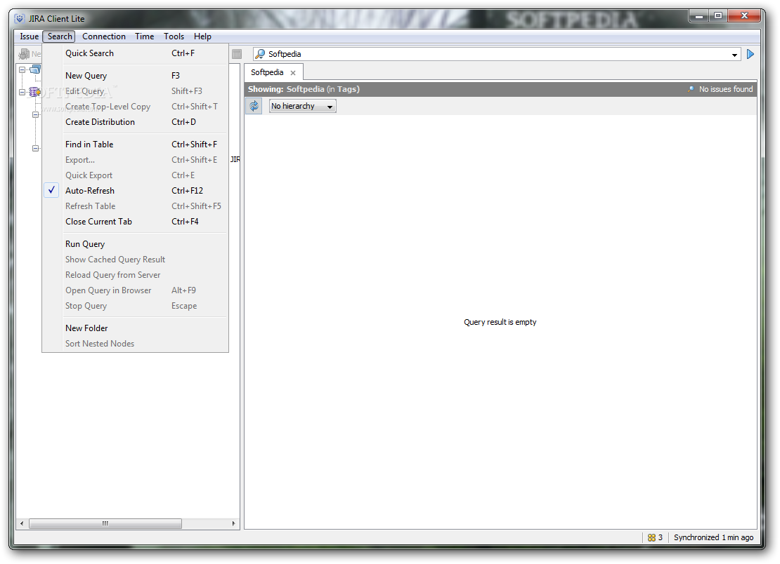Collapse the first tree node expander

coord(22,70)
